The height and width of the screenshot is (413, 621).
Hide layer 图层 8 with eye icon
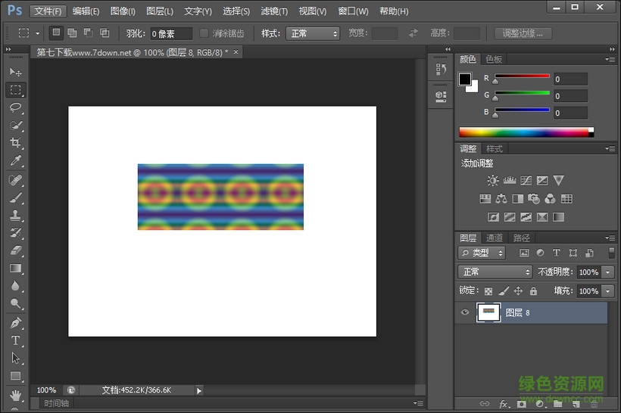(x=465, y=312)
